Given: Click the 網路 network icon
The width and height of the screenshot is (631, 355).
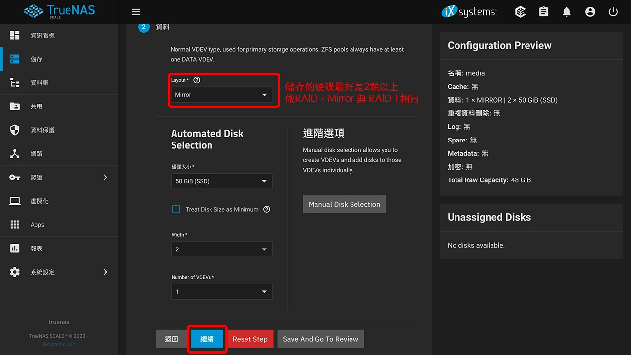Looking at the screenshot, I should (36, 153).
